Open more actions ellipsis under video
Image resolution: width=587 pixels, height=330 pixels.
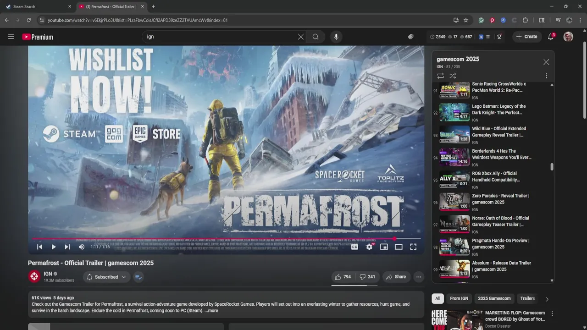[x=419, y=277]
